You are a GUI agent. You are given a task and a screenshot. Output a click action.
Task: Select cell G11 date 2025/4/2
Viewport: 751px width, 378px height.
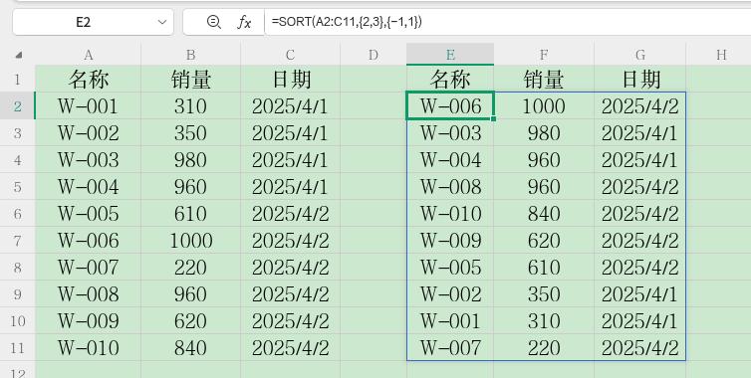point(639,347)
